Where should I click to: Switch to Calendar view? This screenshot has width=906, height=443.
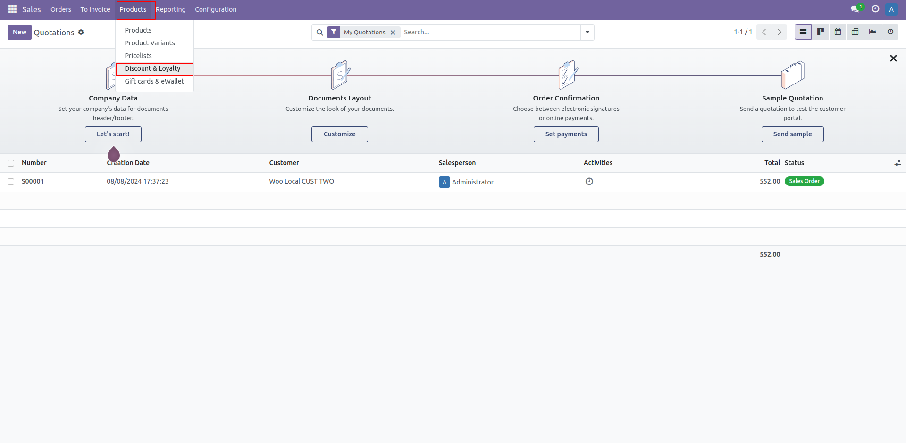[x=838, y=32]
